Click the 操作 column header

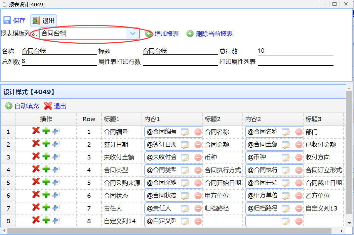point(46,119)
